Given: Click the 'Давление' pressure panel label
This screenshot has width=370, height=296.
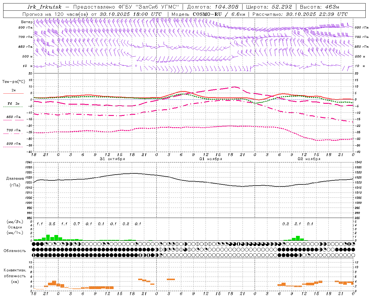Looking at the screenshot, I should (x=15, y=179).
